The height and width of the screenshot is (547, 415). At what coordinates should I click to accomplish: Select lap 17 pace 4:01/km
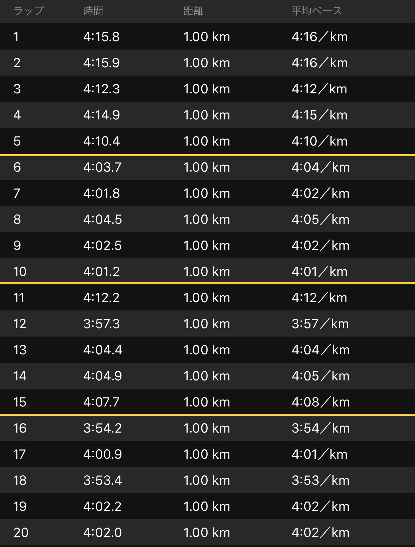(319, 454)
